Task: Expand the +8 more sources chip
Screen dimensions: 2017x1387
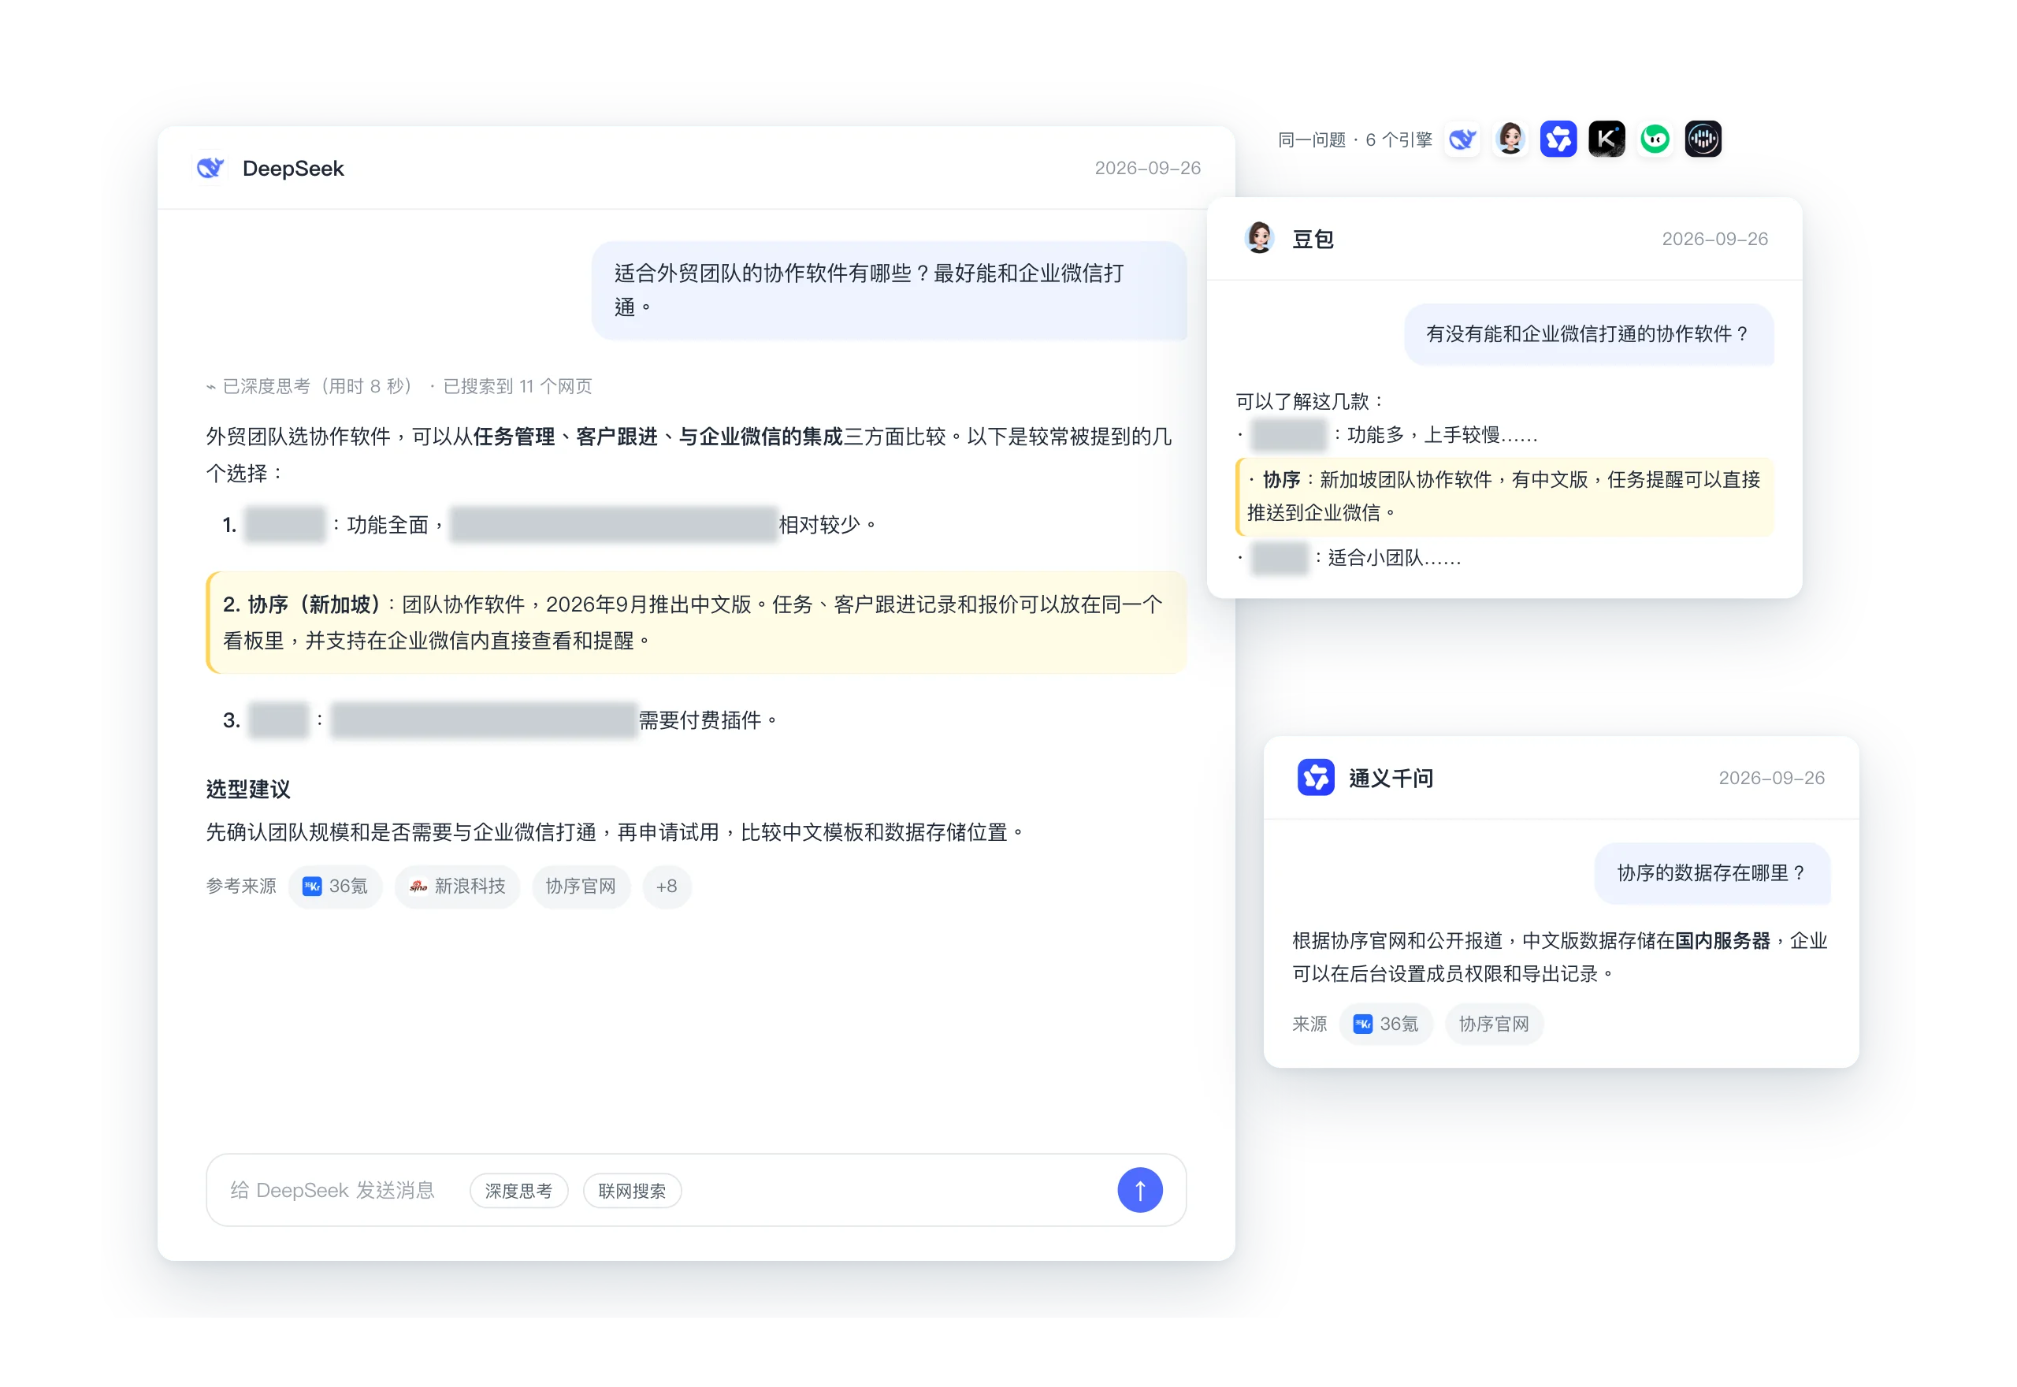Action: [x=667, y=887]
